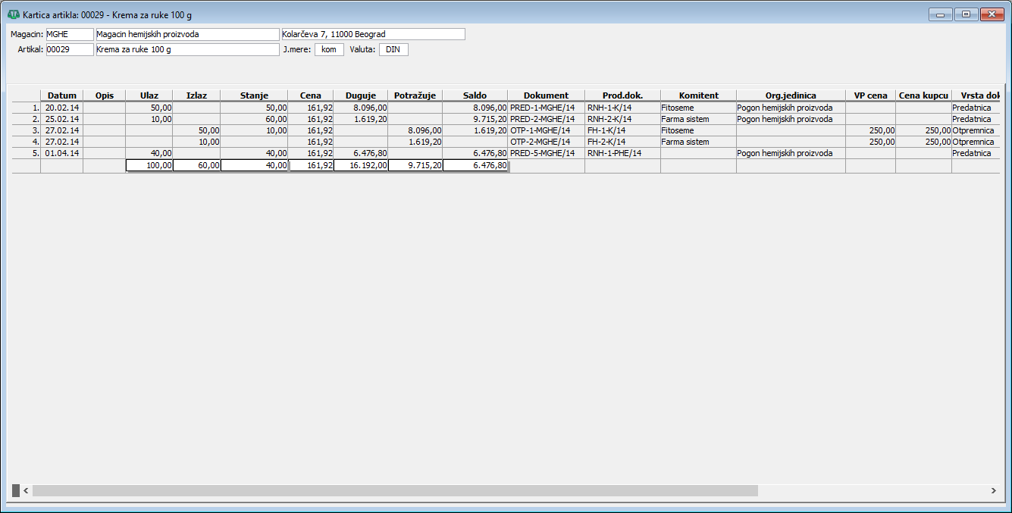
Task: Sort by the Saldo column header
Action: (475, 95)
